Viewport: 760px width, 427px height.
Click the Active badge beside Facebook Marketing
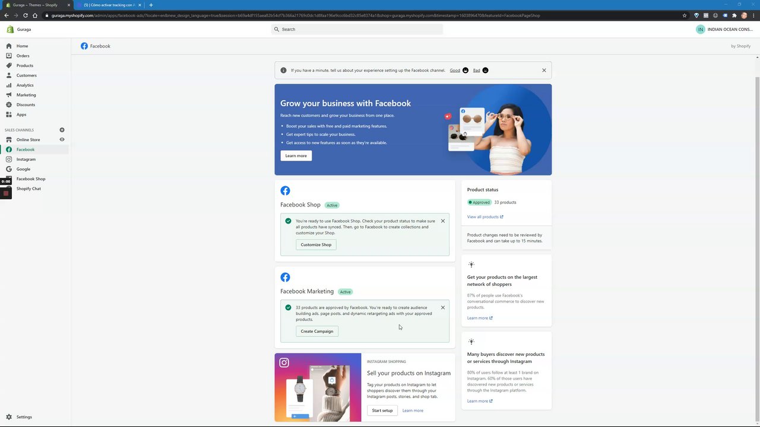coord(345,292)
